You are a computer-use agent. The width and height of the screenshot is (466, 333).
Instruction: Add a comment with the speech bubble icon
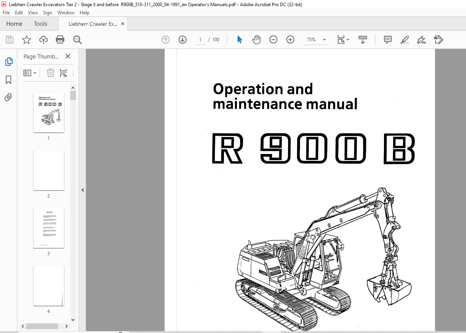click(388, 40)
